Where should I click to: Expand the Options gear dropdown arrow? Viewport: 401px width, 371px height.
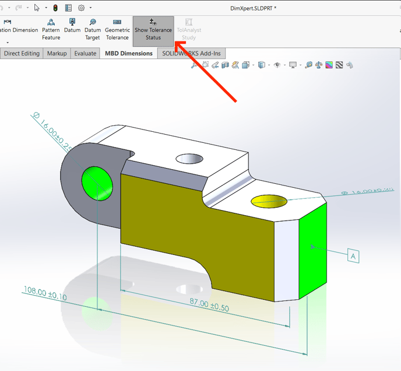90,8
